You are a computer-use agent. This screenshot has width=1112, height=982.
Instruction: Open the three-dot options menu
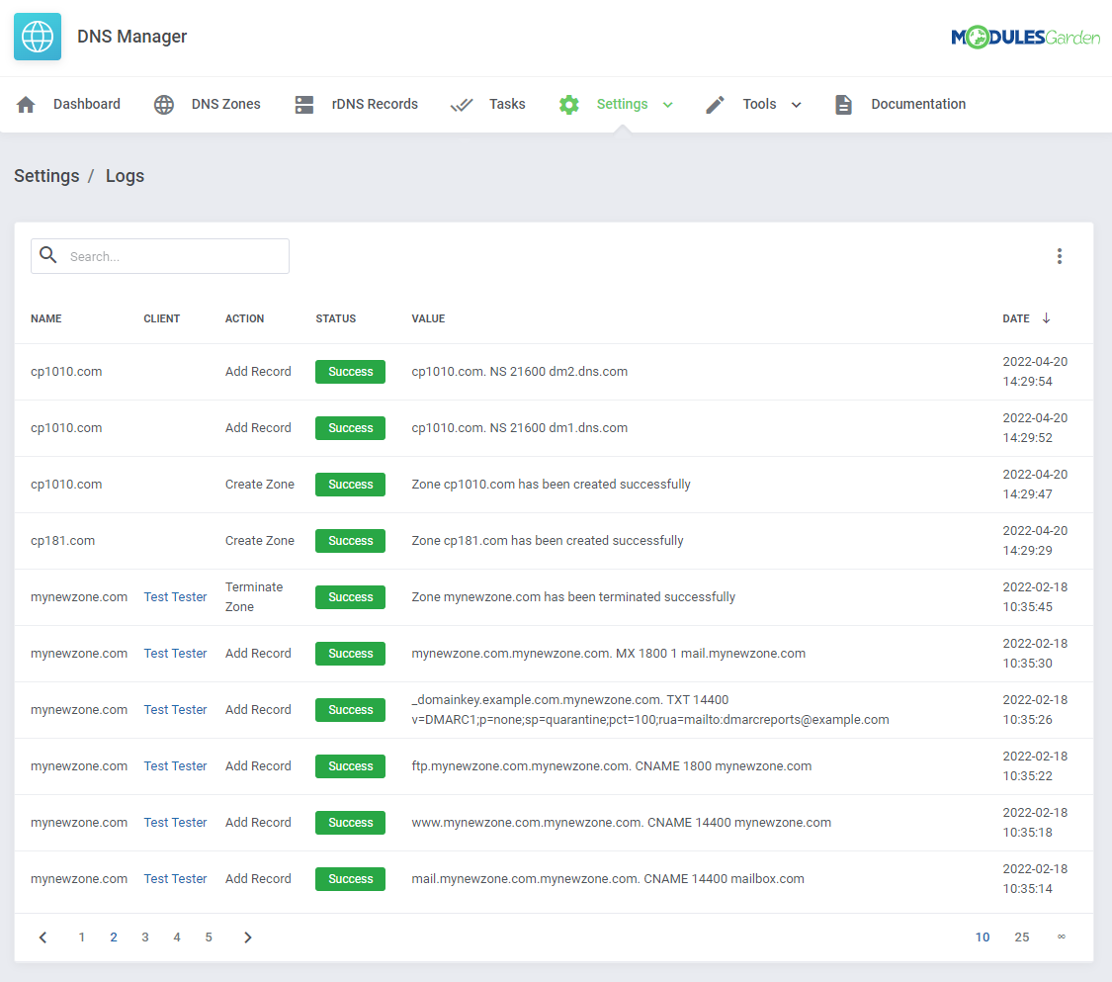point(1060,256)
